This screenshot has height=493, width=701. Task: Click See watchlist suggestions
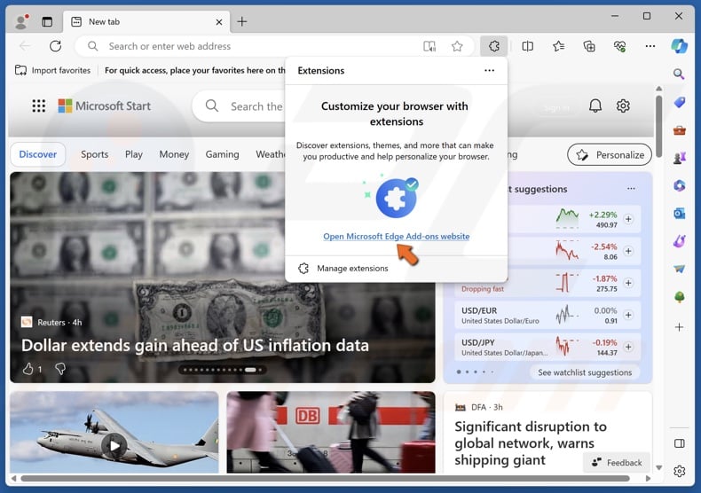585,372
